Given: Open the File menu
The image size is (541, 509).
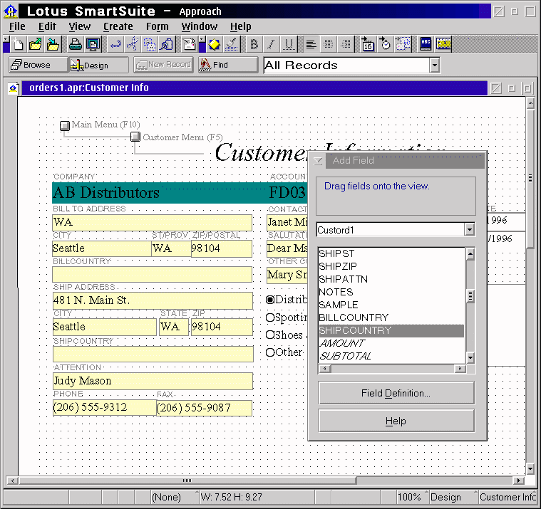Looking at the screenshot, I should pyautogui.click(x=17, y=26).
